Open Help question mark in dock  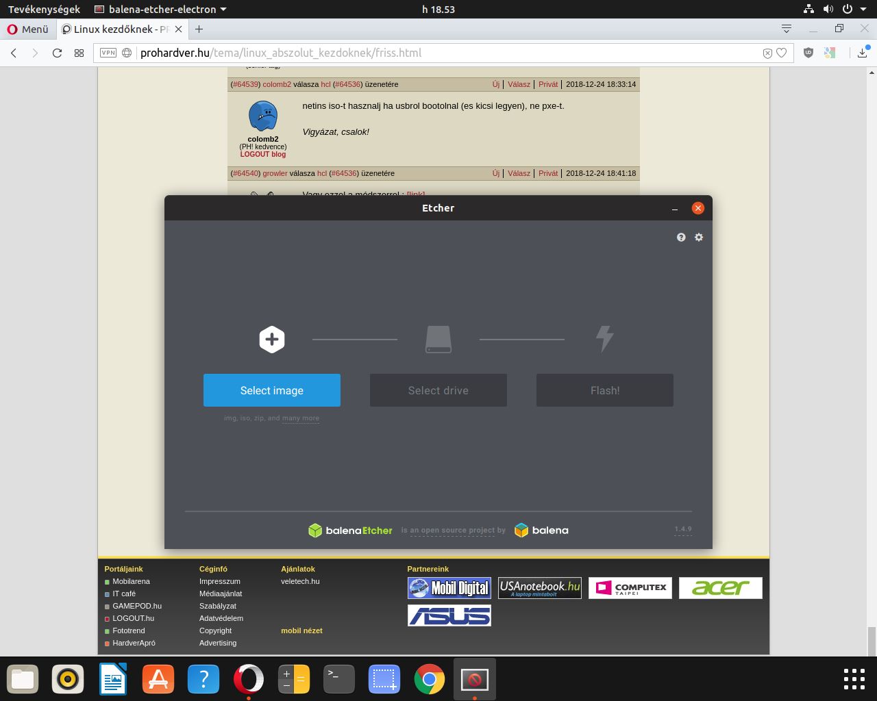(203, 679)
